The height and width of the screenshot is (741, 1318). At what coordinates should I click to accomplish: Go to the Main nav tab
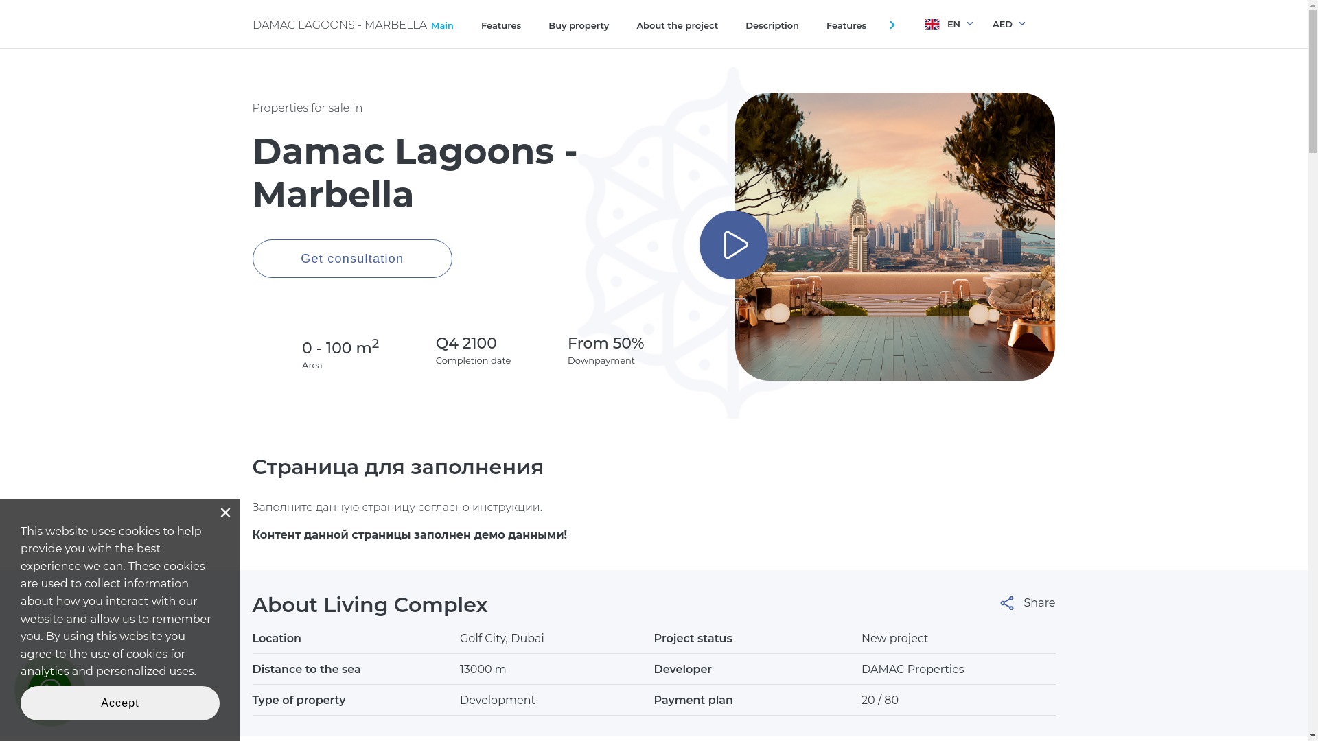tap(442, 25)
